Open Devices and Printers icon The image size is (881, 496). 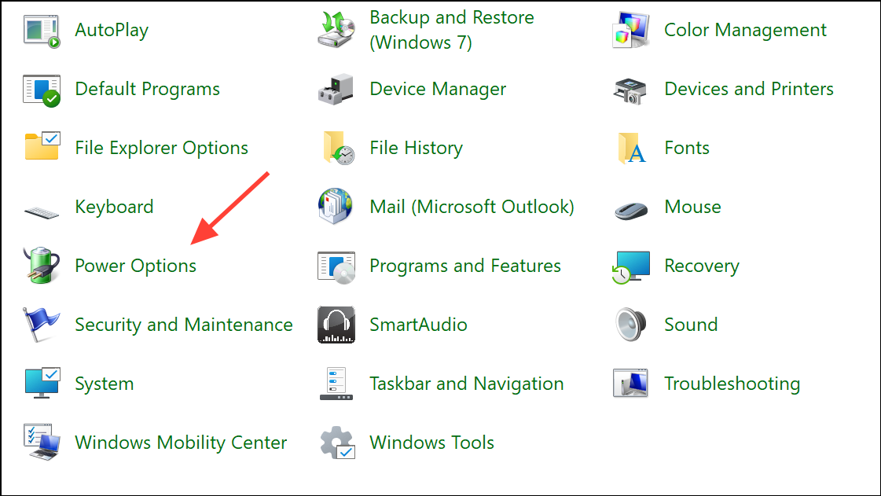pyautogui.click(x=630, y=89)
